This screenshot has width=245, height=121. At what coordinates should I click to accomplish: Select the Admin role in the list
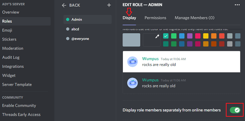click(88, 20)
